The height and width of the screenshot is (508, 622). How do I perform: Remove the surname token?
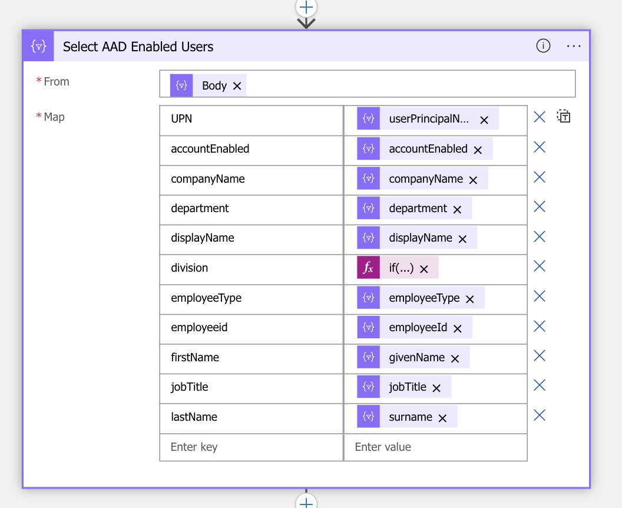pyautogui.click(x=443, y=418)
